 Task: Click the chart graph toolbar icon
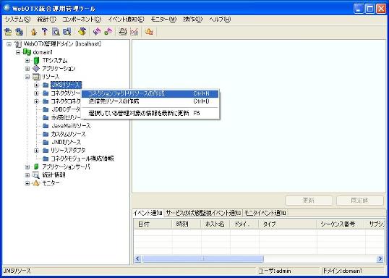pyautogui.click(x=134, y=32)
